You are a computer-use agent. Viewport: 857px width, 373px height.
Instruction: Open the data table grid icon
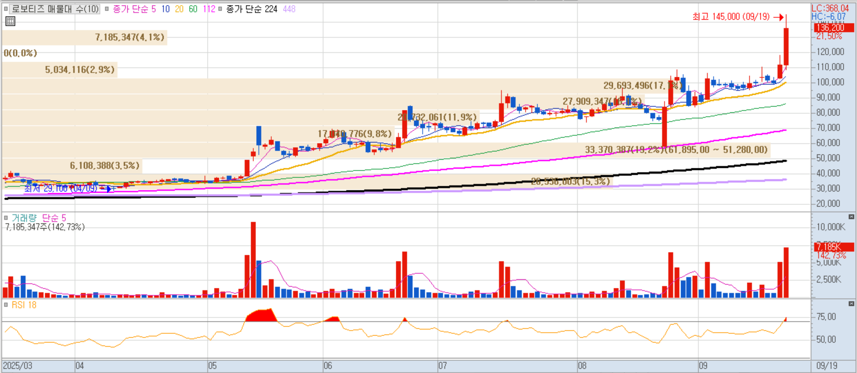pyautogui.click(x=10, y=21)
